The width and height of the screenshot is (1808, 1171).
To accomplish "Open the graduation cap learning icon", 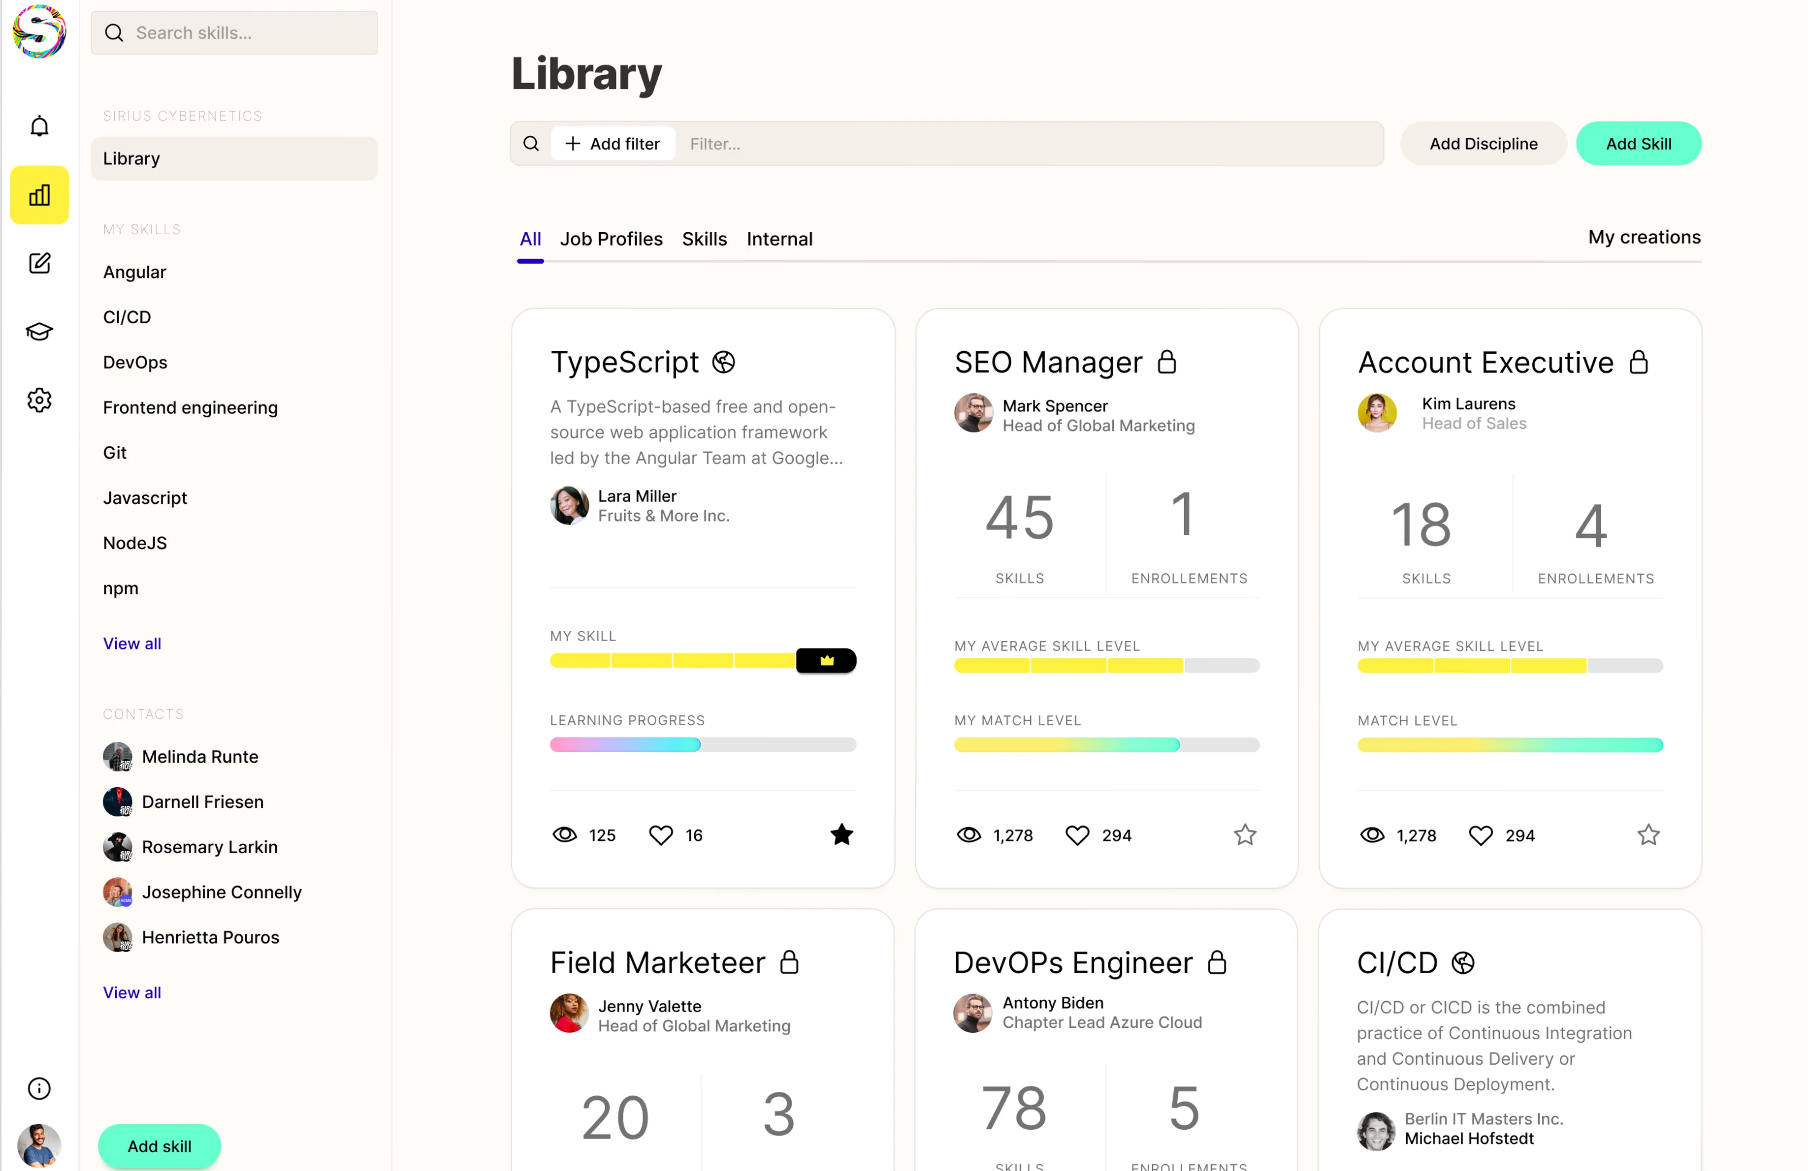I will tap(39, 332).
